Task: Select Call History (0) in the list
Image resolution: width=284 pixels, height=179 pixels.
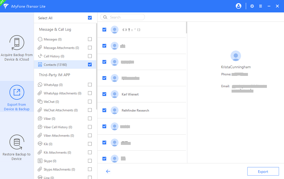Action: (x=54, y=56)
